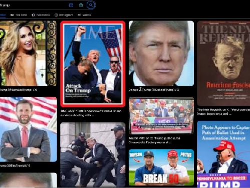Switch to the Facebook tab

tap(41, 15)
